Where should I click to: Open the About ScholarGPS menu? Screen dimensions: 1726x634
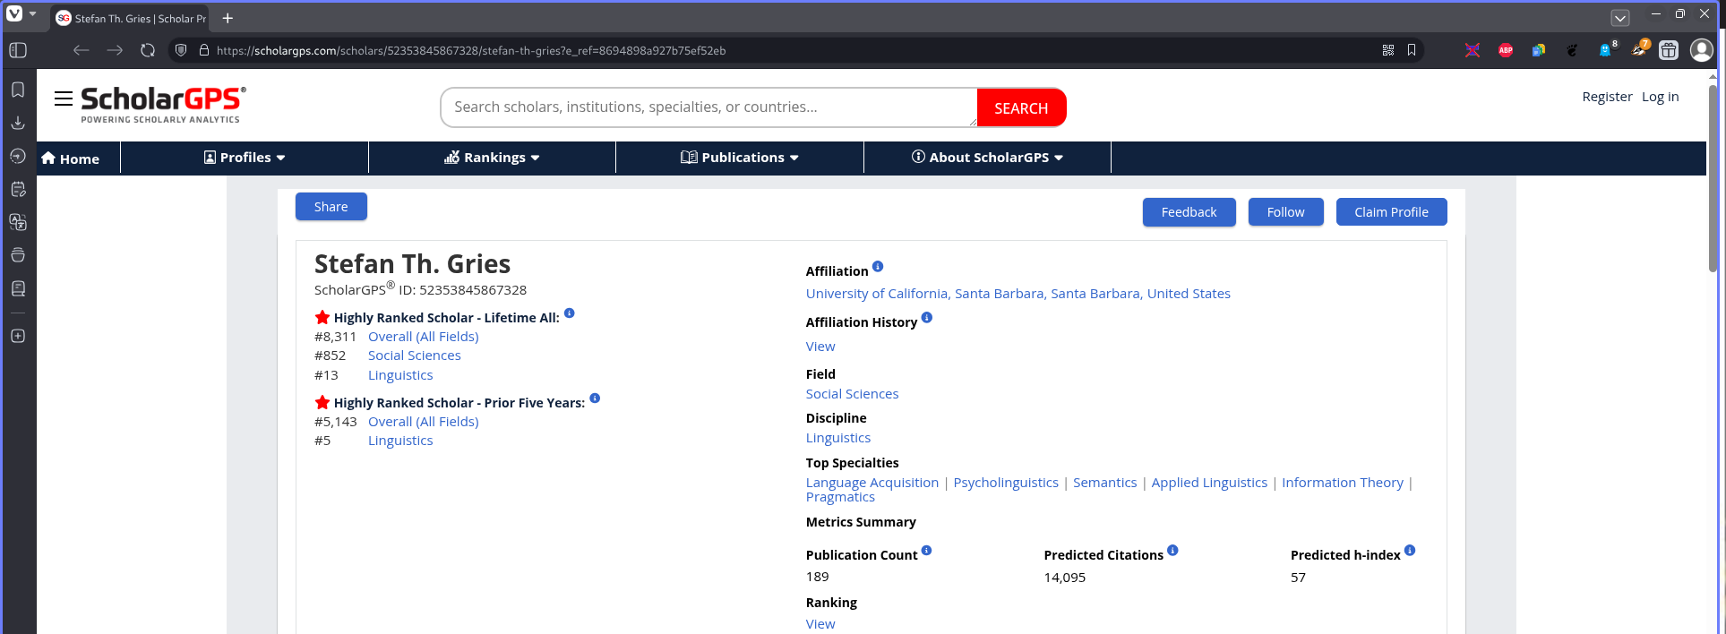pyautogui.click(x=987, y=158)
